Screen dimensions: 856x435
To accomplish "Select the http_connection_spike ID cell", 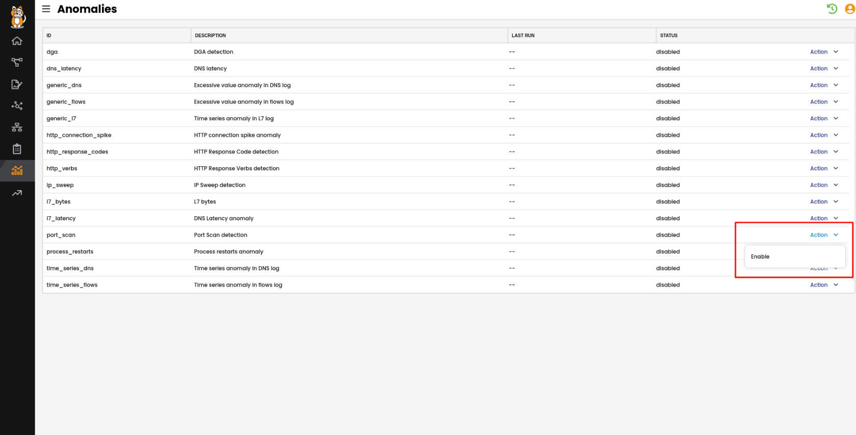I will coord(79,135).
